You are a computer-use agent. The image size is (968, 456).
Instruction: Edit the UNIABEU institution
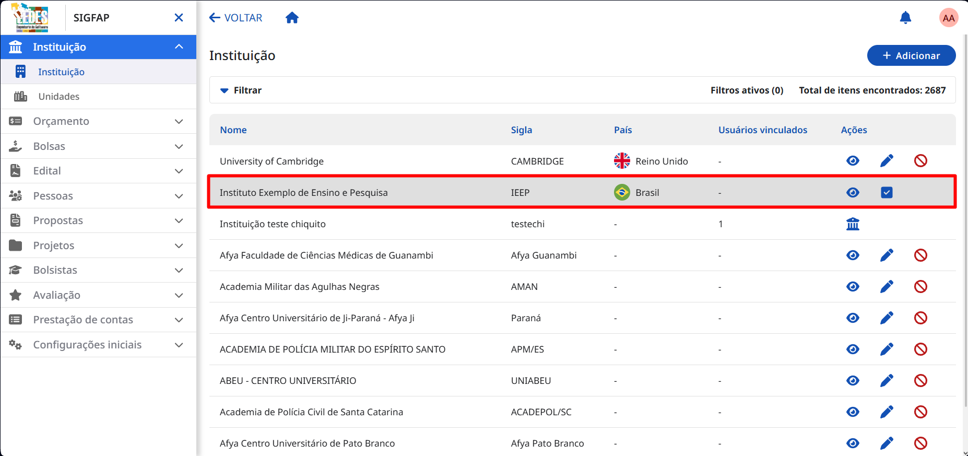coord(887,381)
